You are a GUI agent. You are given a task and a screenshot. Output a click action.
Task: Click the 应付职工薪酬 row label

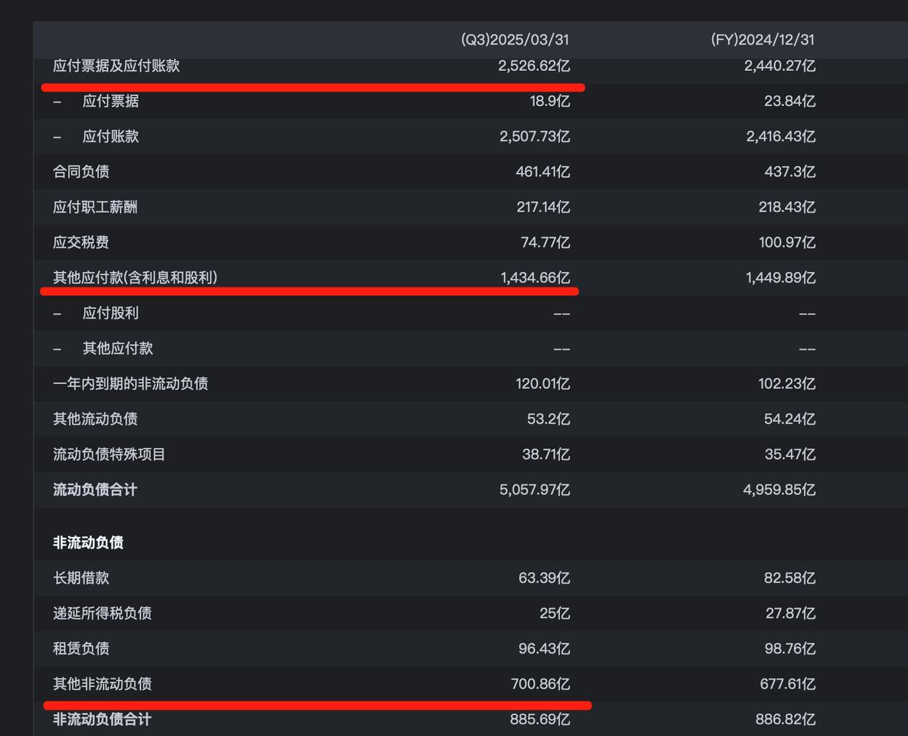[x=95, y=207]
